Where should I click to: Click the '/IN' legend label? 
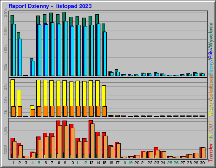pos(211,137)
